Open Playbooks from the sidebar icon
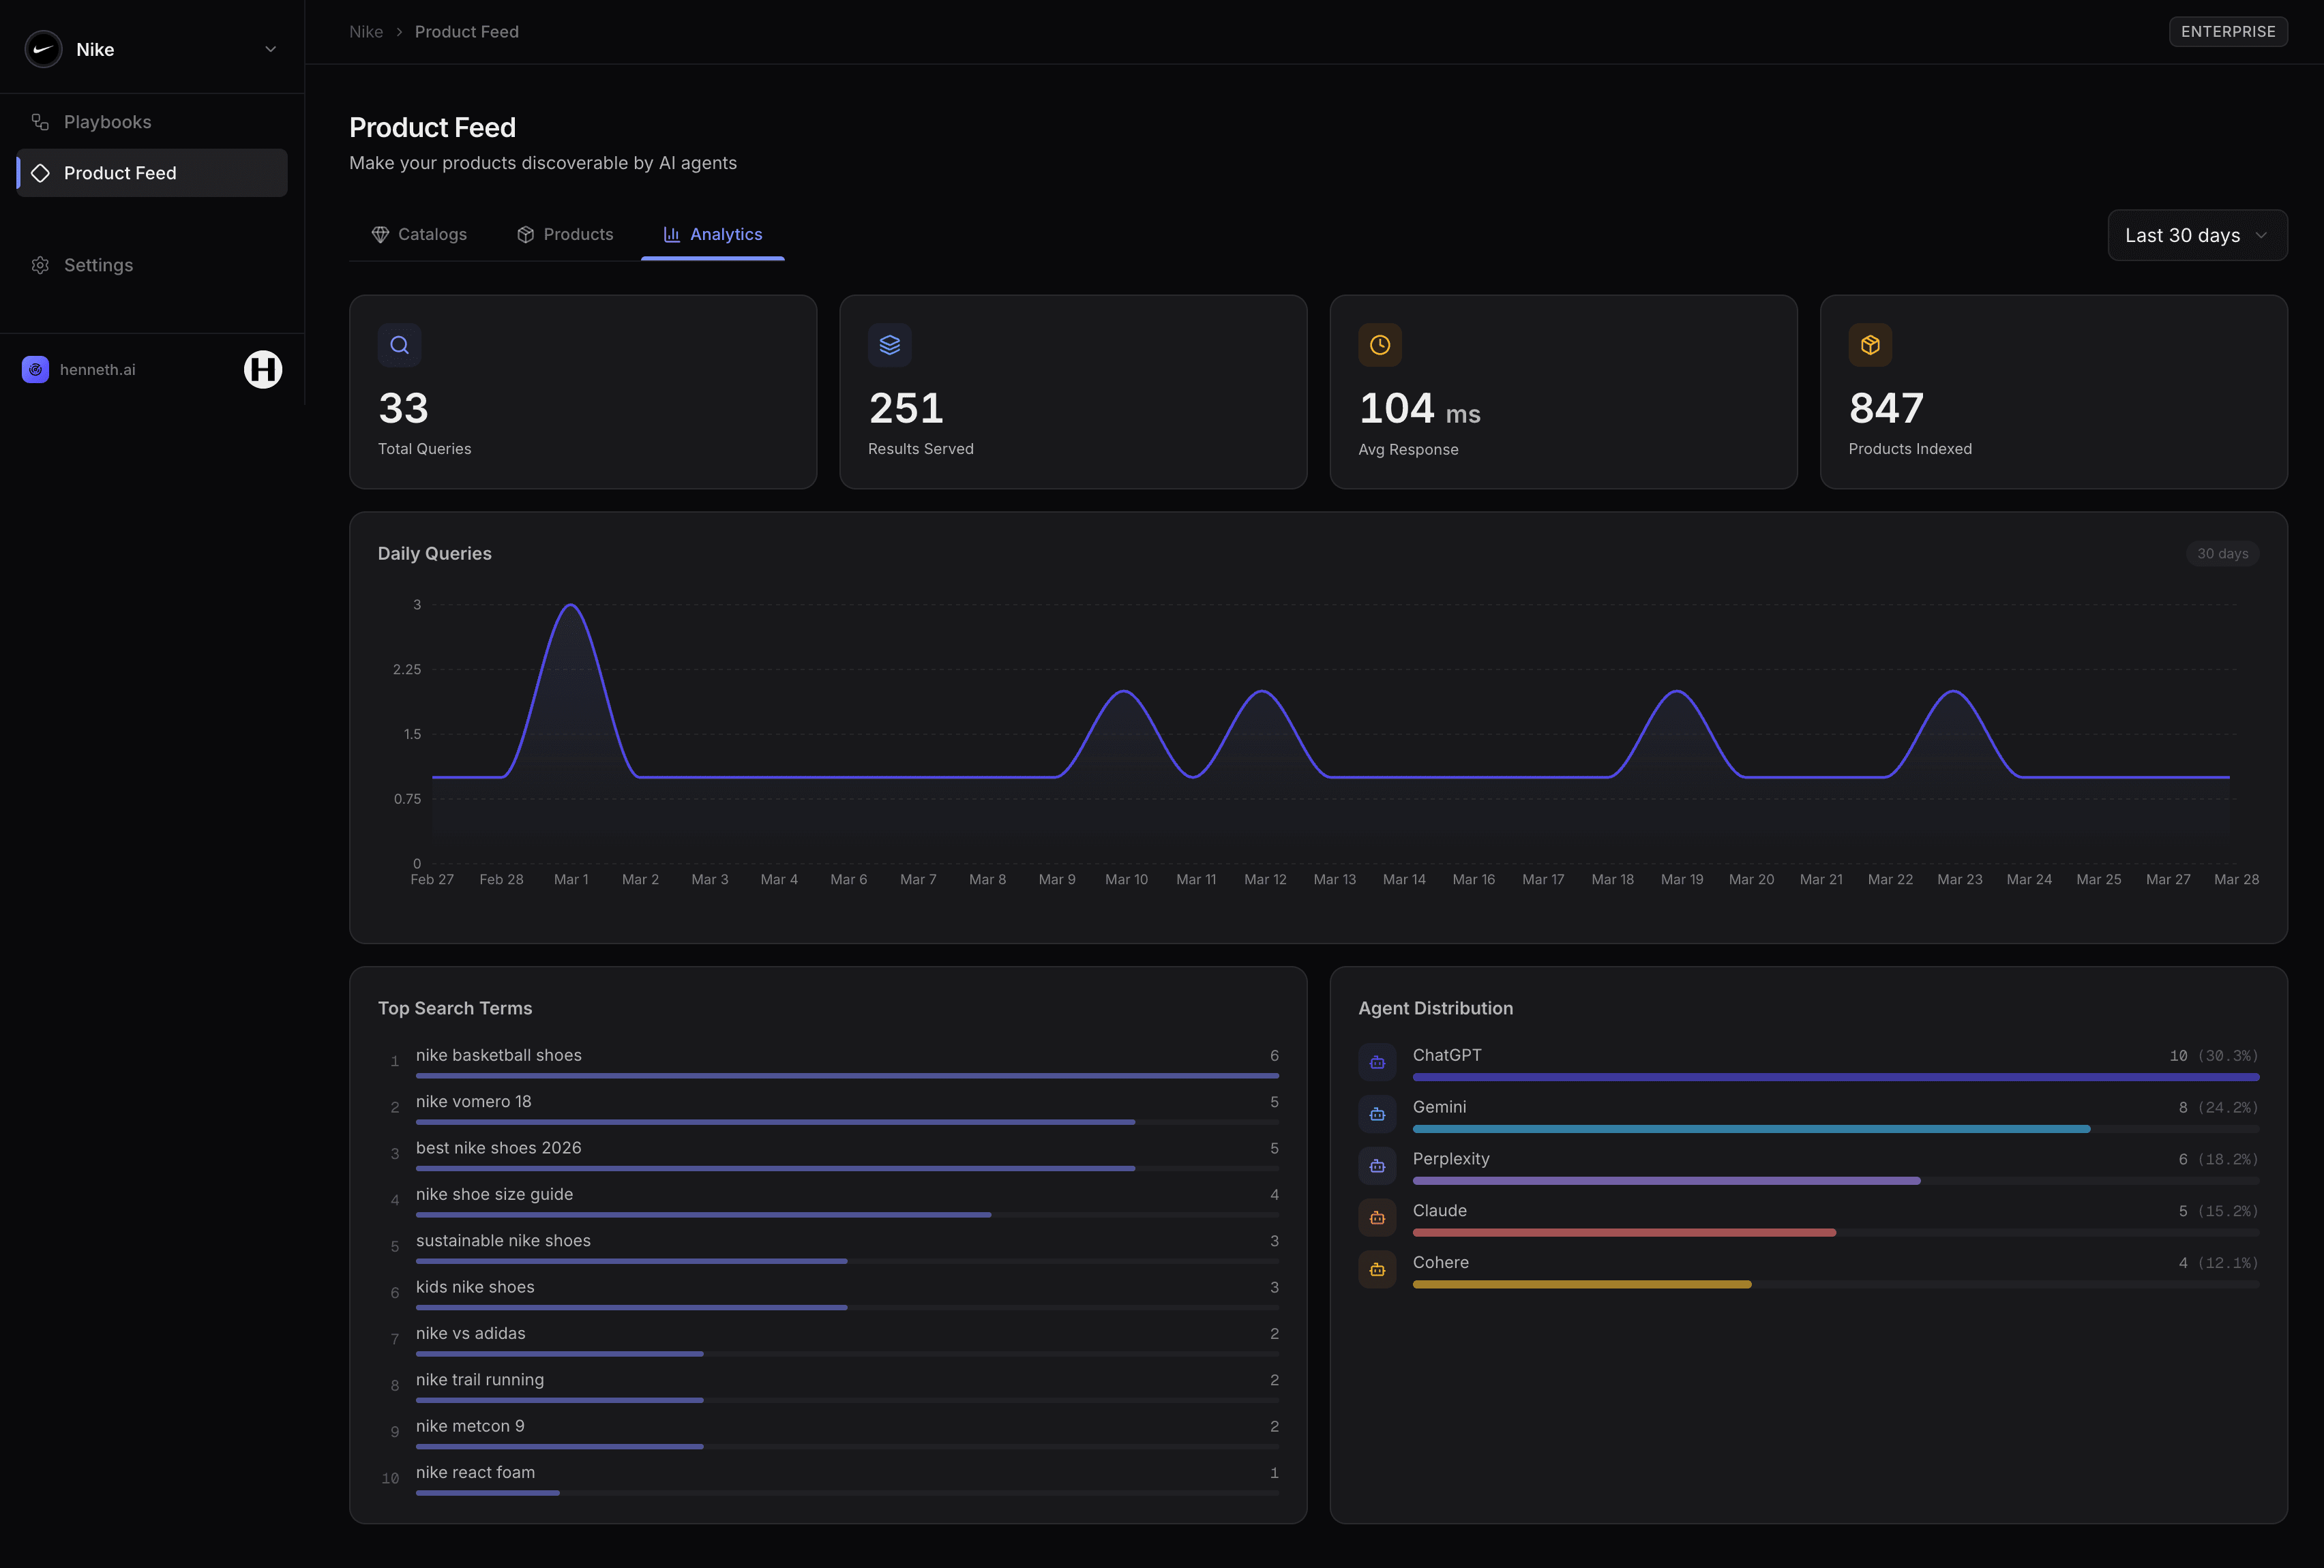 click(40, 121)
